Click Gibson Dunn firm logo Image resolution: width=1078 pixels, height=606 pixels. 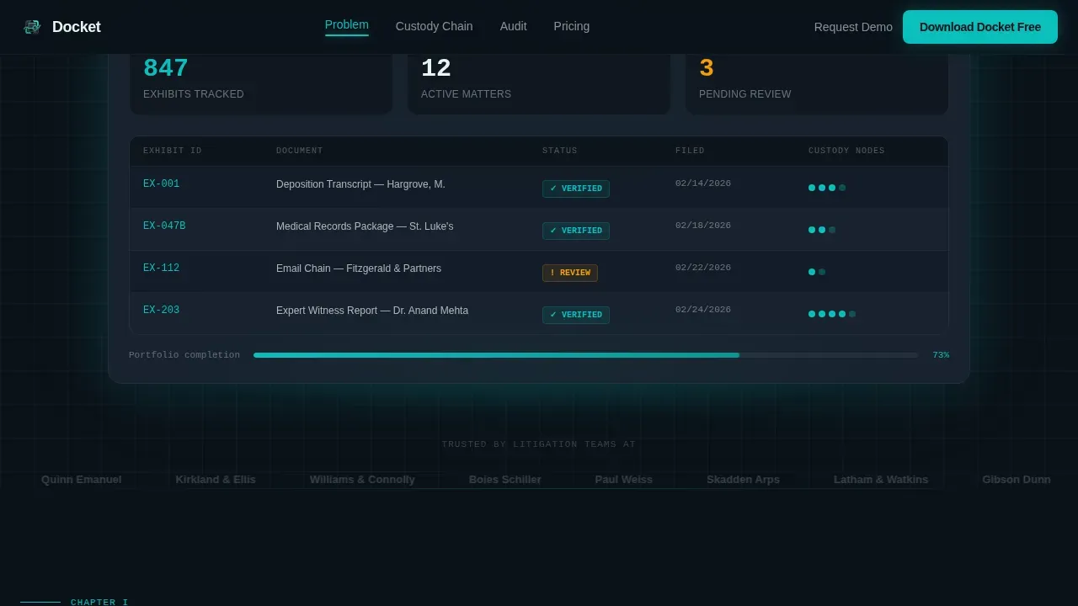click(1017, 480)
